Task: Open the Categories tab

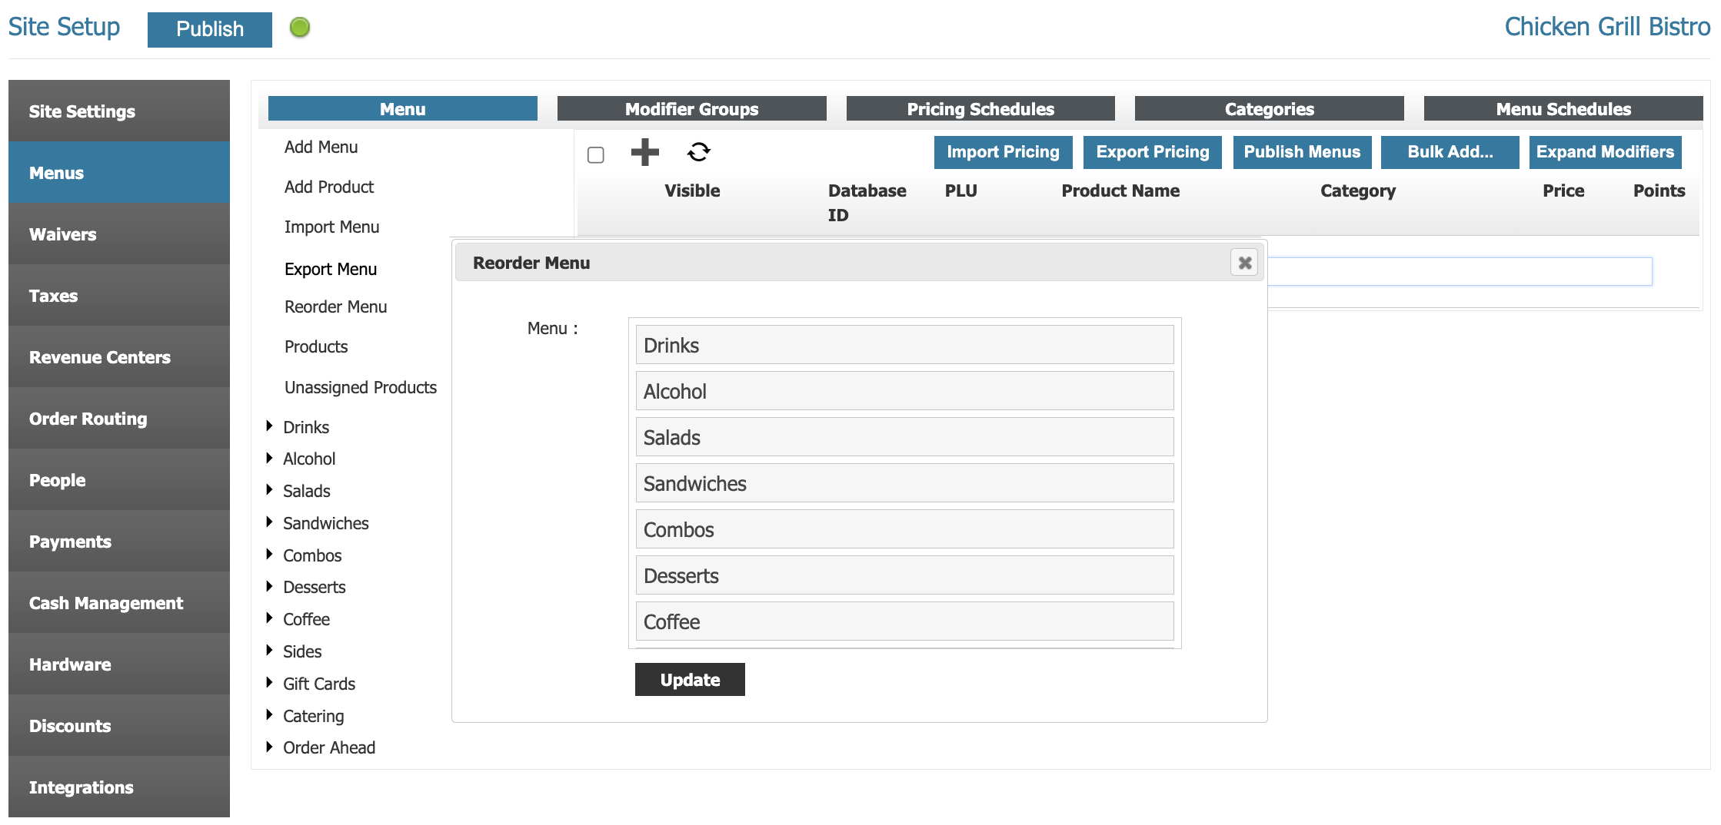Action: (1269, 108)
